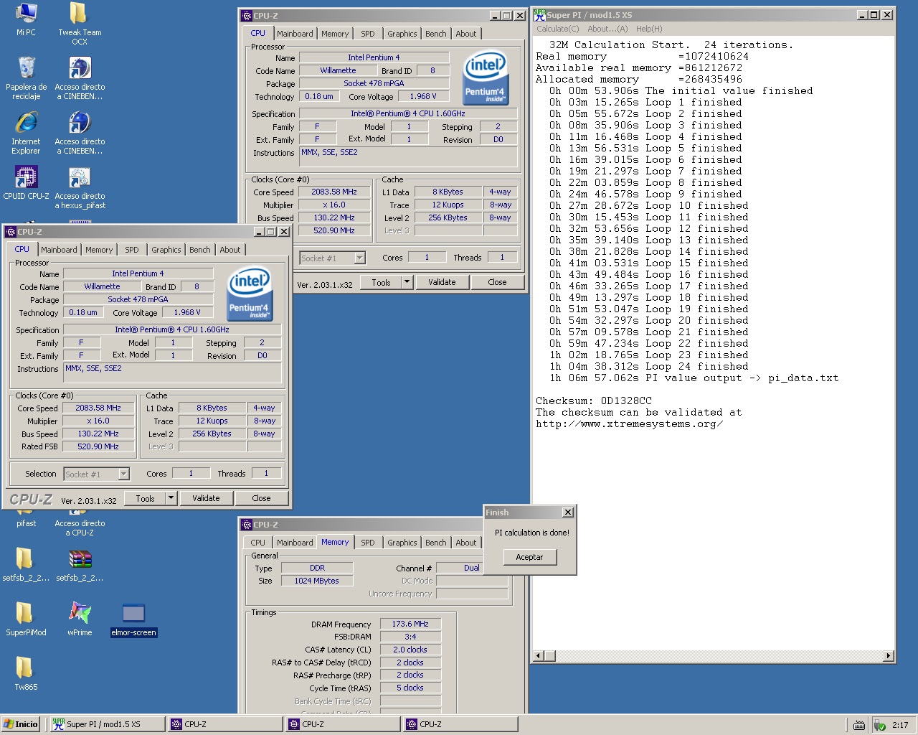Select the elmor-screen desktop icon
918x735 pixels.
coord(133,619)
